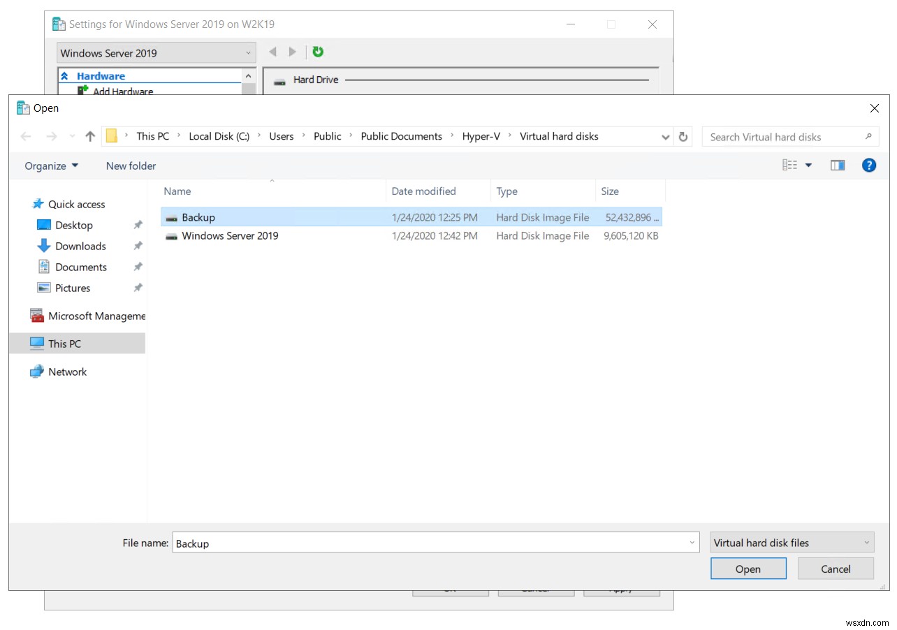Open Help with the question mark icon
This screenshot has width=897, height=630.
click(x=868, y=165)
